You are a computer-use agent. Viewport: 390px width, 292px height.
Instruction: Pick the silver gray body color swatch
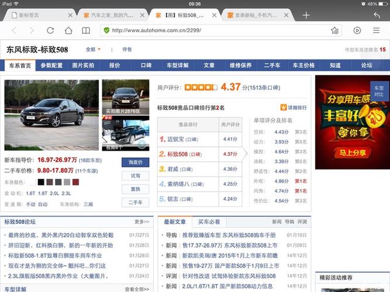(67, 182)
